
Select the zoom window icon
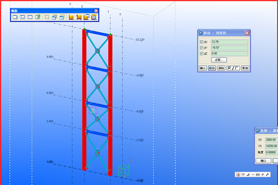(47, 17)
